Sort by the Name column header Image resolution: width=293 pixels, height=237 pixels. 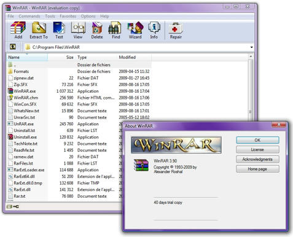[27, 57]
